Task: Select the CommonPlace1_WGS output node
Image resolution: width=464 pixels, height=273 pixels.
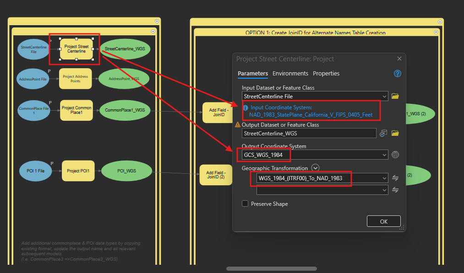Action: (x=125, y=110)
